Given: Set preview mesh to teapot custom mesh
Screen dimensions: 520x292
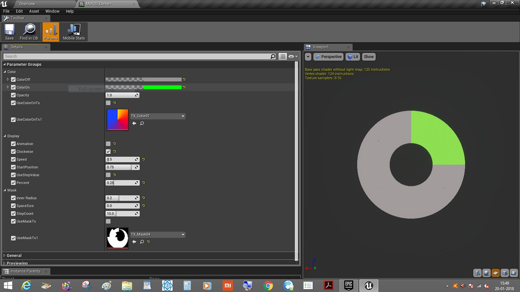Looking at the screenshot, I should tap(513, 273).
